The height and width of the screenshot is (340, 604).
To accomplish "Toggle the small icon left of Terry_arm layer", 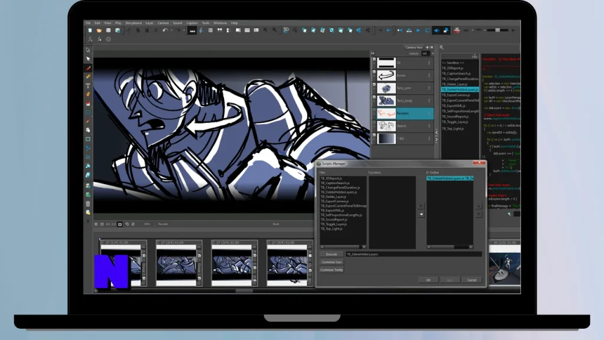I will point(374,85).
